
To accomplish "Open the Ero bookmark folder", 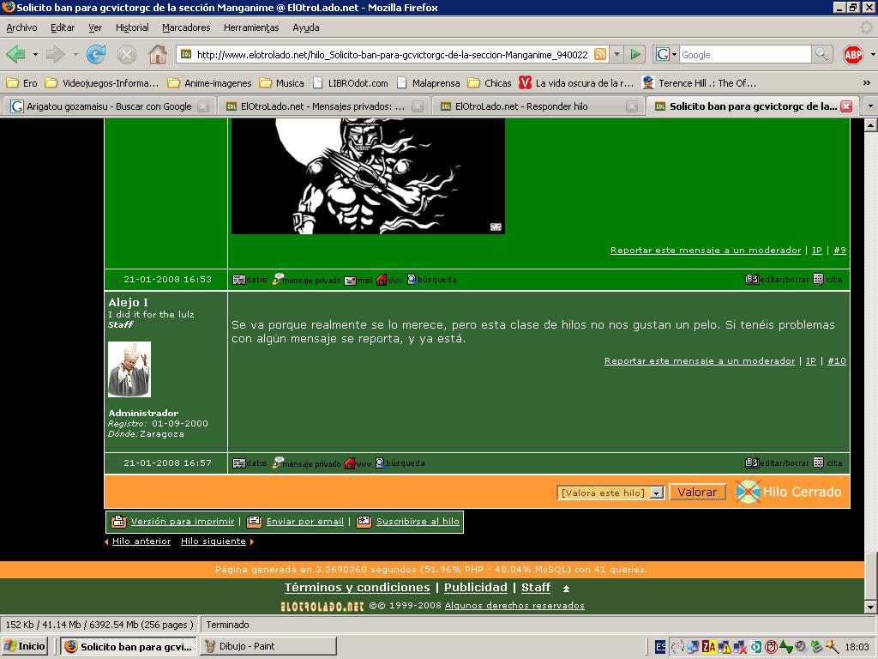I will click(22, 83).
